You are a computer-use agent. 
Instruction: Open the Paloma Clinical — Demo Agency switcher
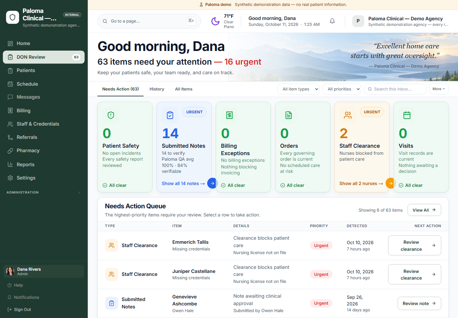pos(400,21)
